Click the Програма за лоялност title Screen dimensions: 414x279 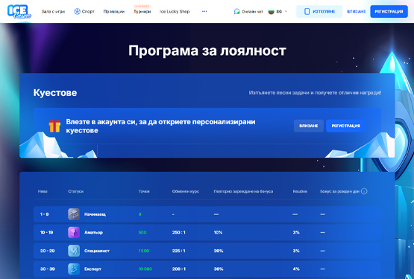[207, 51]
